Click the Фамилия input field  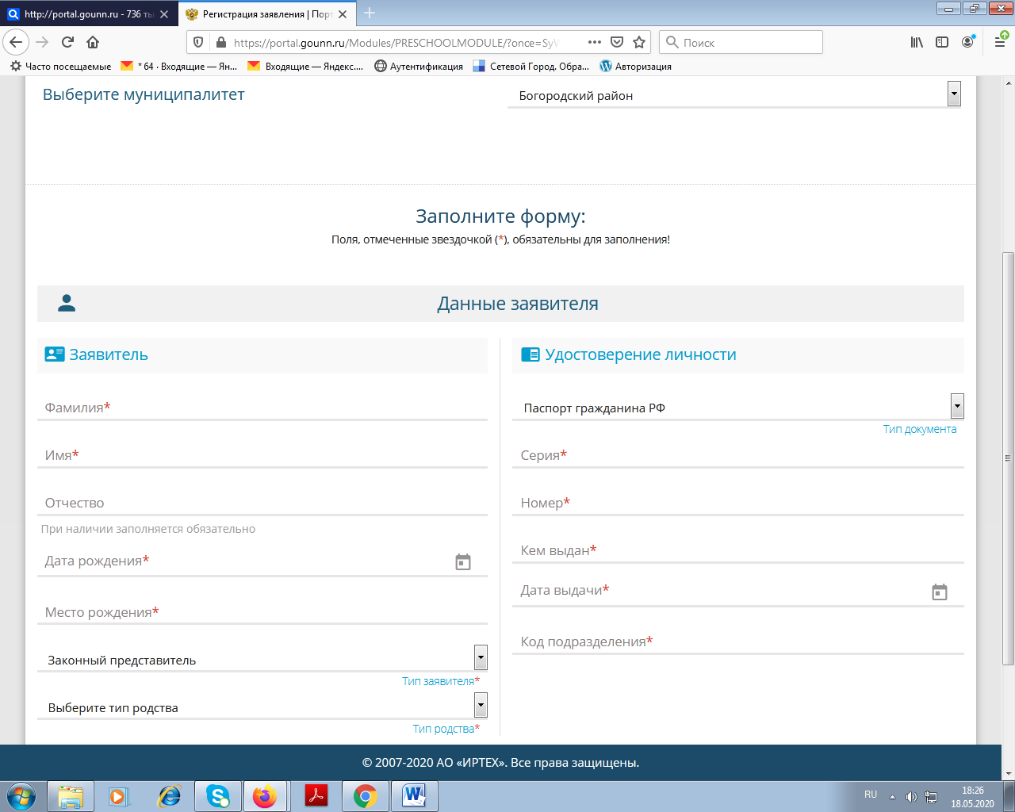262,408
